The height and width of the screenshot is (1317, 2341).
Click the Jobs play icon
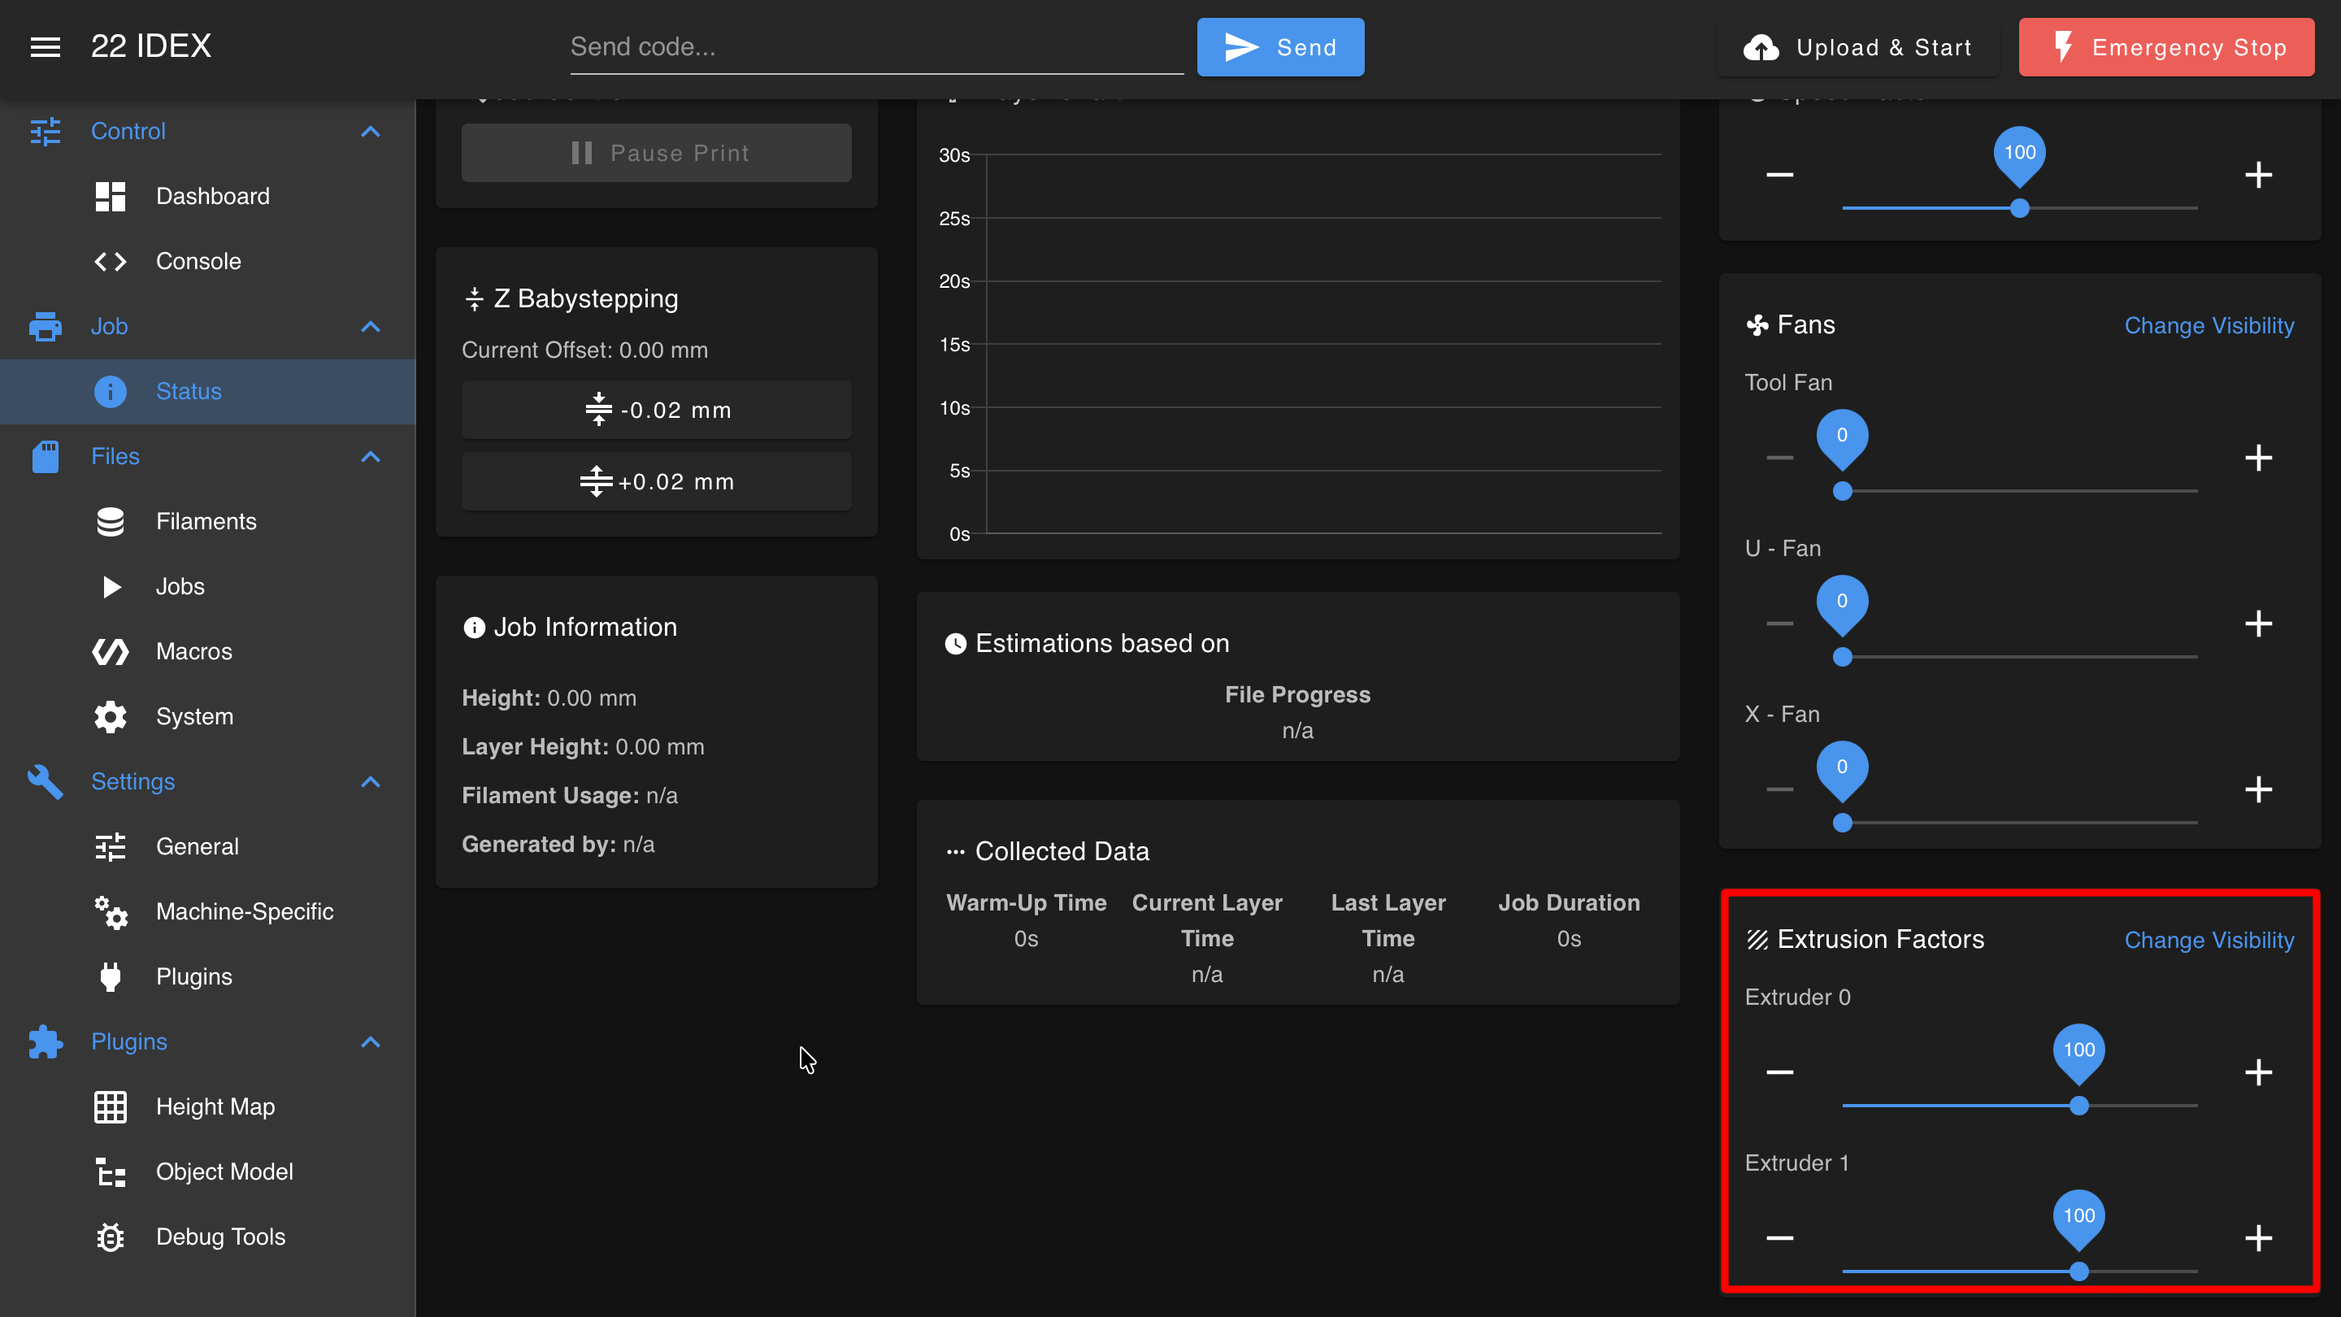[111, 586]
